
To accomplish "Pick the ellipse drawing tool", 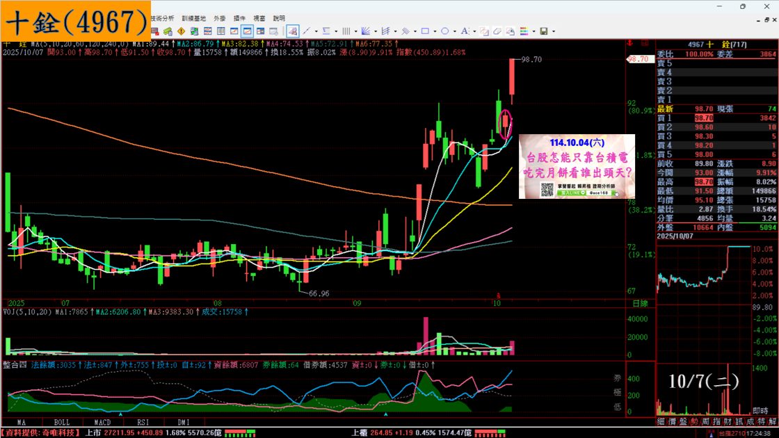I will 444,31.
